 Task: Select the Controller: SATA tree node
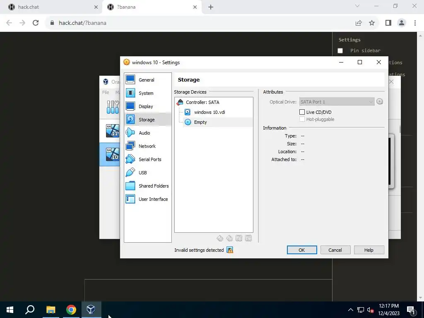click(x=202, y=102)
